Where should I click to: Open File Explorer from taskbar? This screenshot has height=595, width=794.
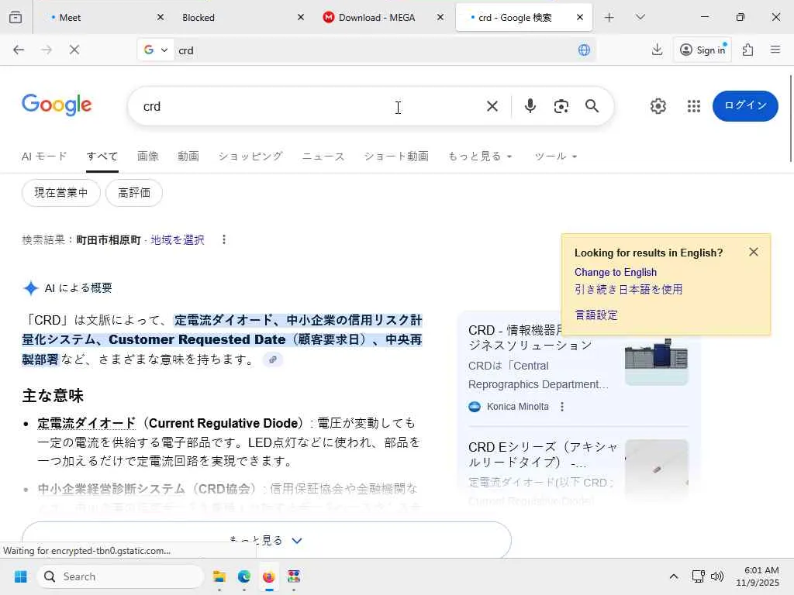coord(219,576)
